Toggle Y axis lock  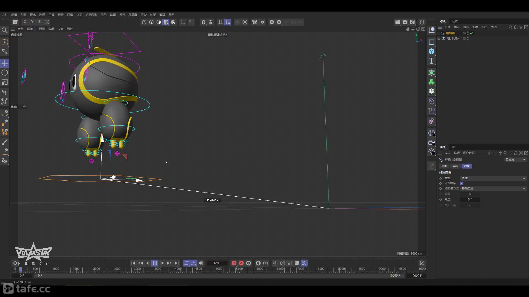coord(32,22)
